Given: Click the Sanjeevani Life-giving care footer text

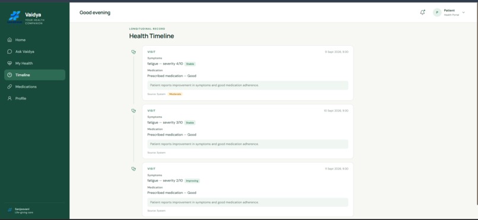Looking at the screenshot, I should pos(24,211).
